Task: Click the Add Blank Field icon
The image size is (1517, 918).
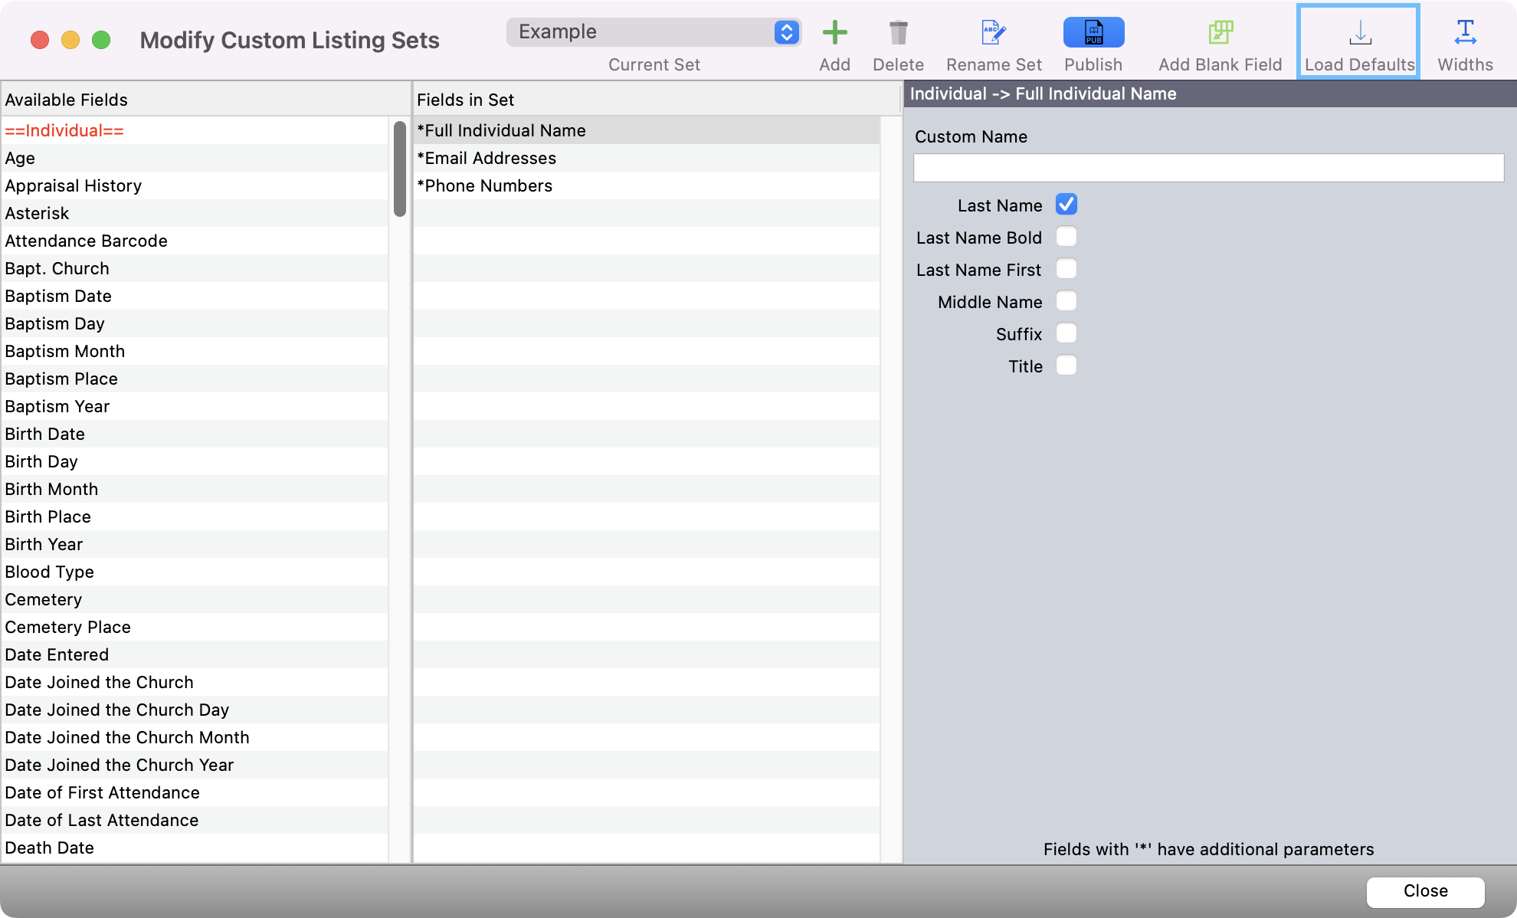Action: tap(1220, 33)
